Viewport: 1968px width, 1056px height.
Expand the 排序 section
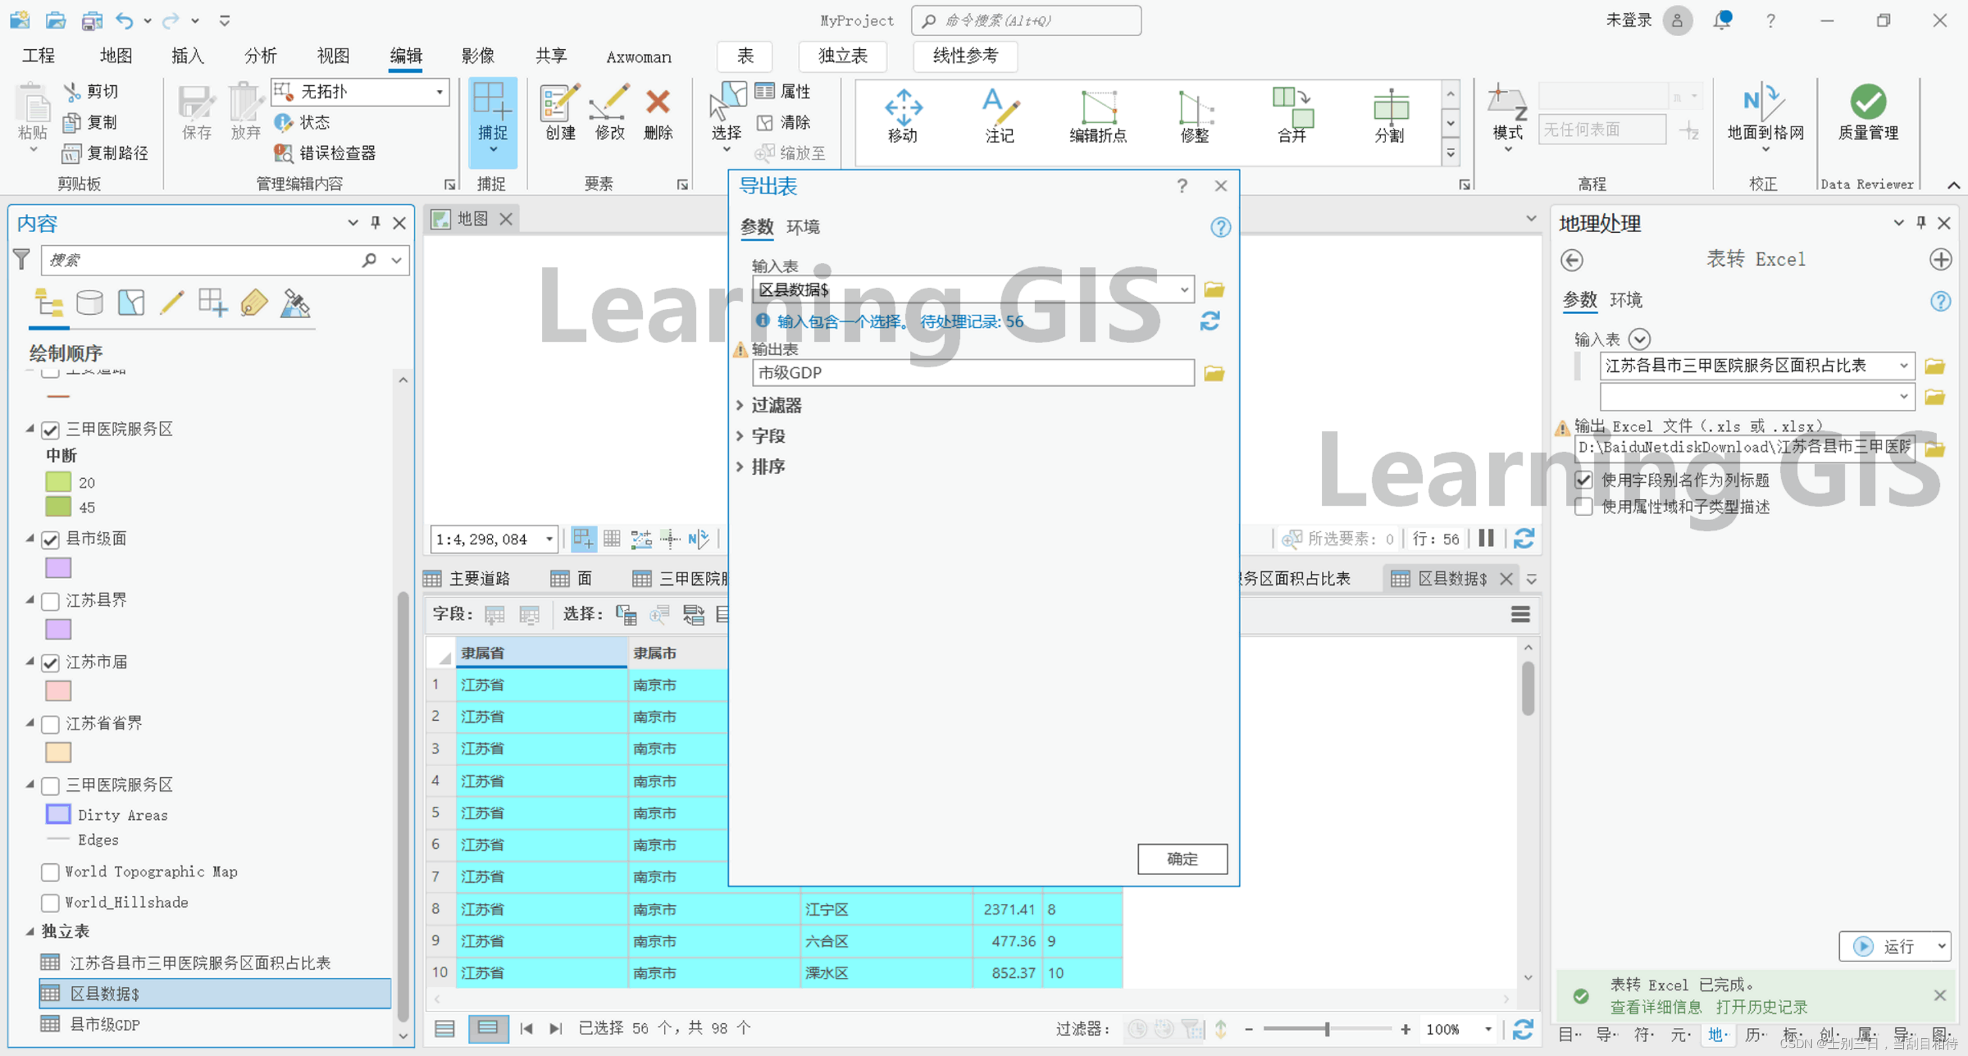[x=739, y=466]
